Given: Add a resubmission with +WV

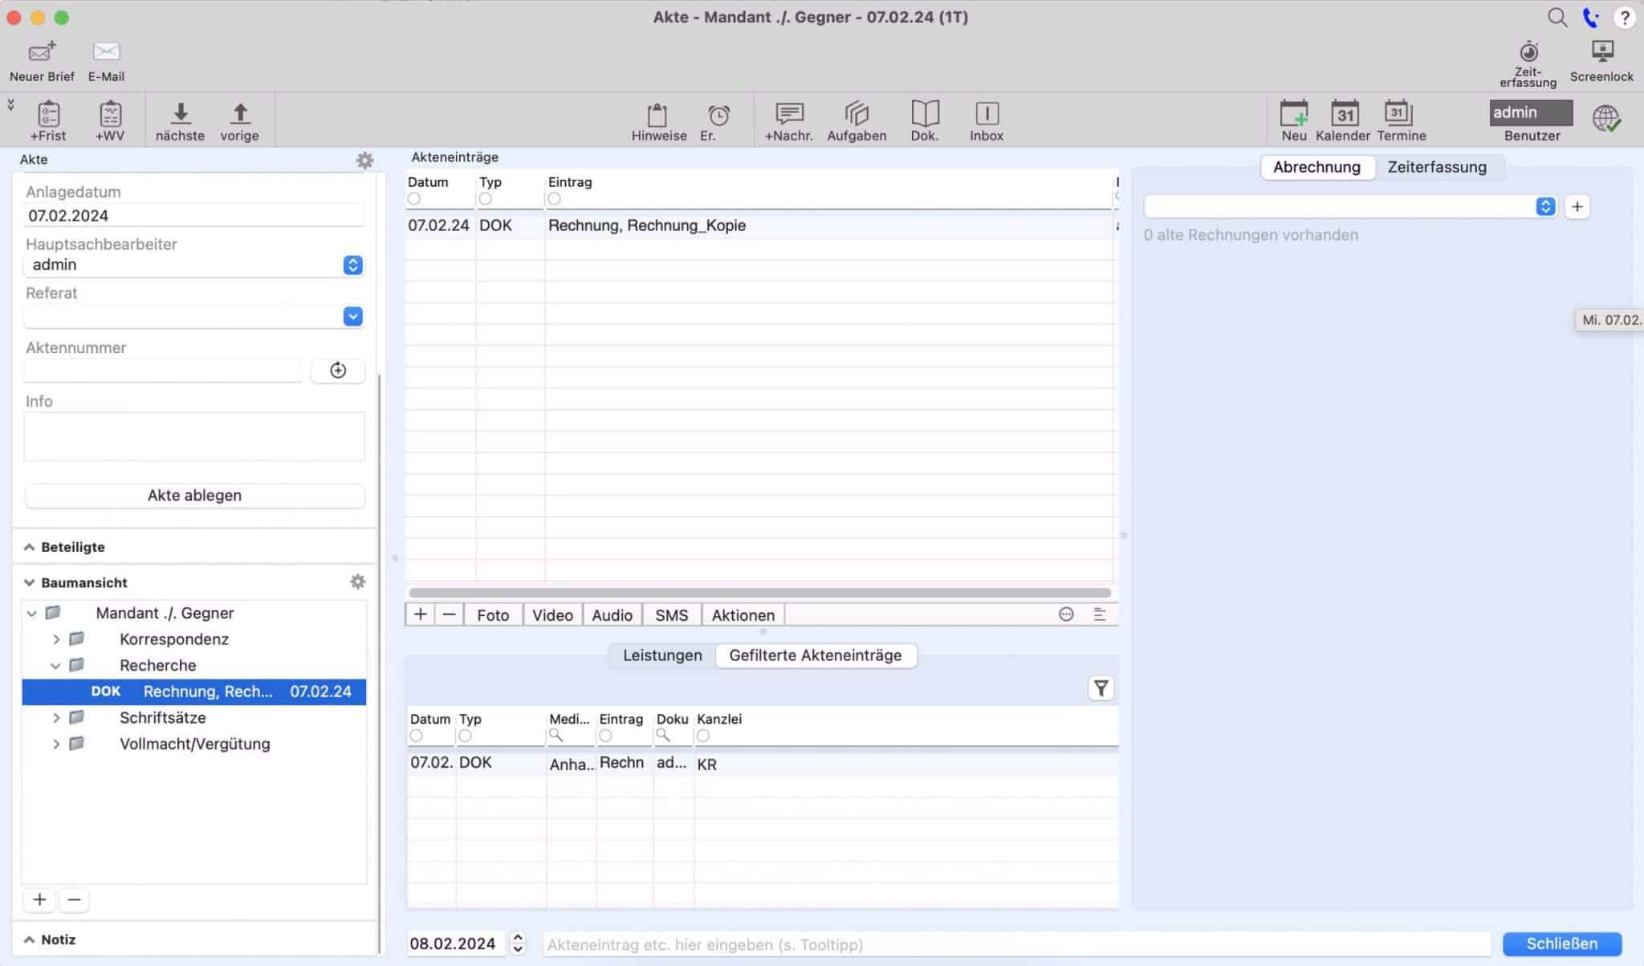Looking at the screenshot, I should coord(110,121).
